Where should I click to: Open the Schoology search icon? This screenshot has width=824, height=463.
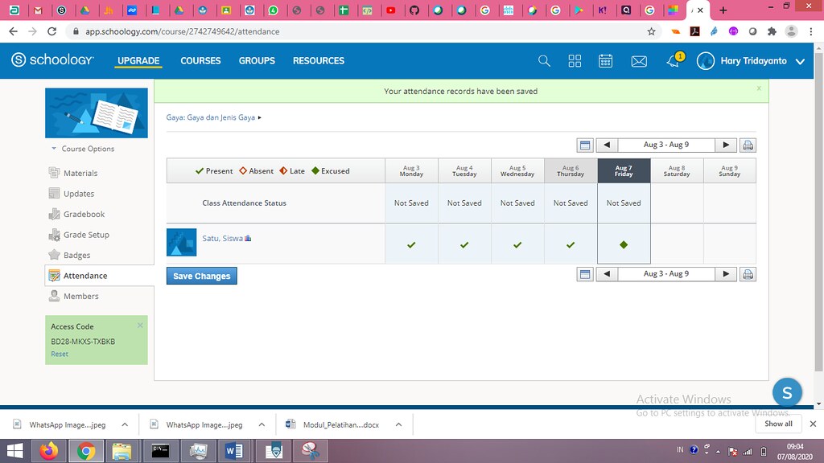(x=544, y=61)
